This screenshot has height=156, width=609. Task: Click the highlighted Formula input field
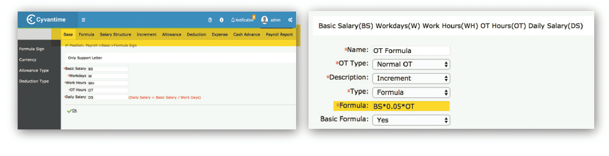(x=410, y=106)
